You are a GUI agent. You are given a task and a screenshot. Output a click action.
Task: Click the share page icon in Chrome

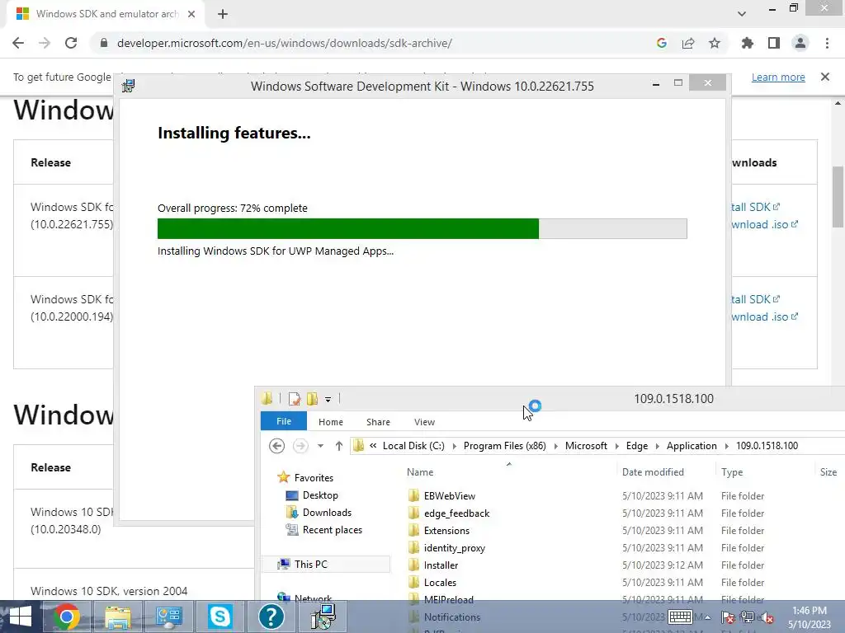coord(688,43)
